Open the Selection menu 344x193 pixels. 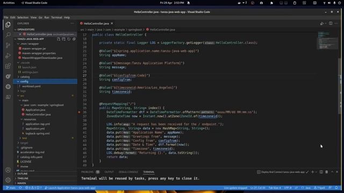[x=23, y=18]
